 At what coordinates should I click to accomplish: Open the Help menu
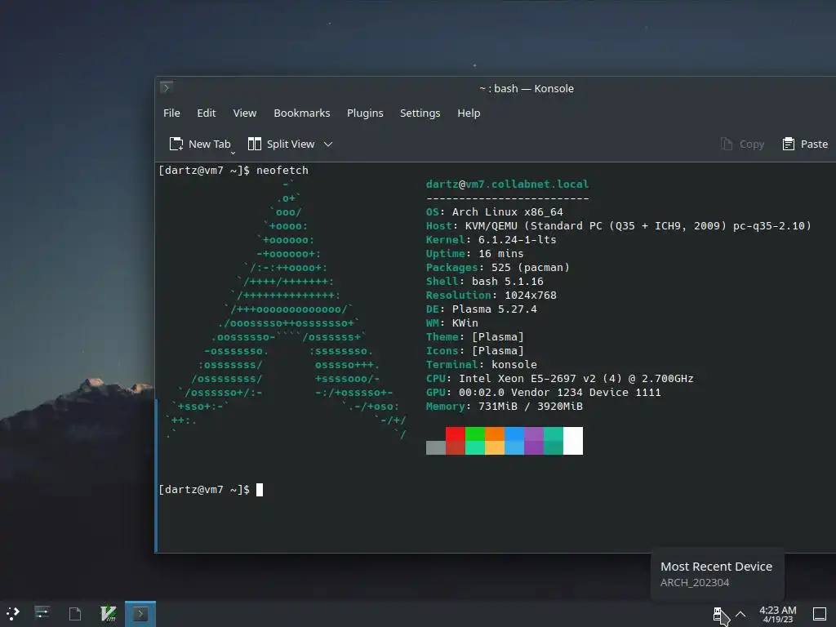click(469, 113)
